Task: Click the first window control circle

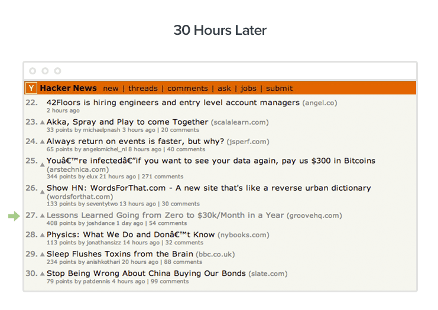Action: click(33, 71)
